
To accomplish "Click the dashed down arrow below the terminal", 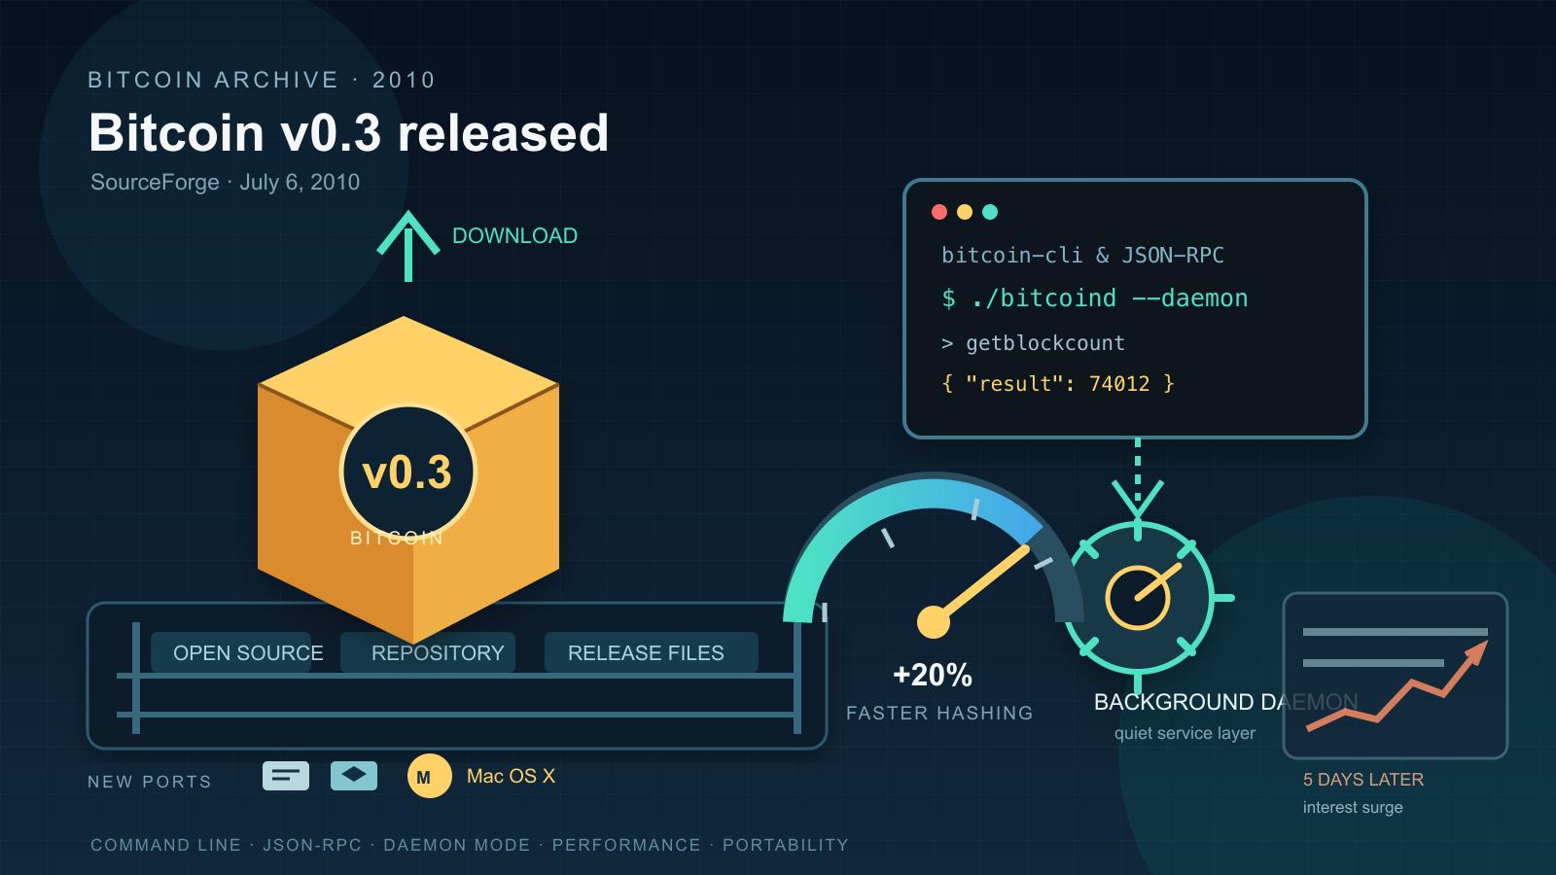I will 1138,478.
